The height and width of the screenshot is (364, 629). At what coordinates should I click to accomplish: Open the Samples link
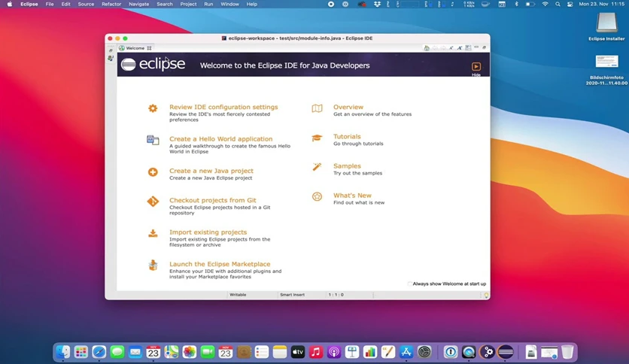[x=347, y=166]
